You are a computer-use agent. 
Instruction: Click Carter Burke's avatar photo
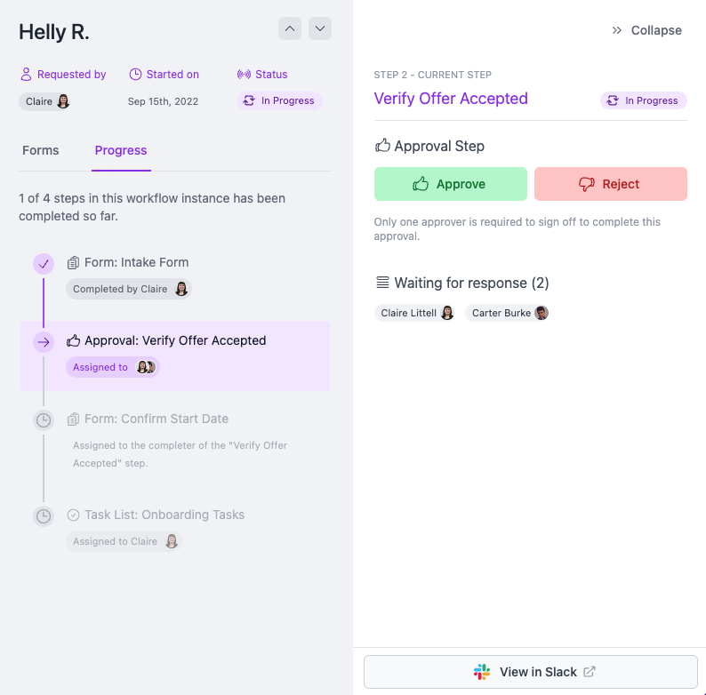[x=541, y=313]
